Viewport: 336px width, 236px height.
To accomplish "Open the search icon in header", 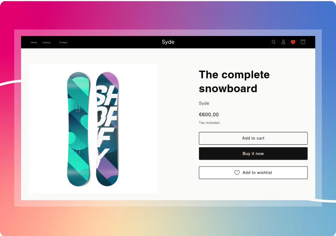I will click(274, 42).
